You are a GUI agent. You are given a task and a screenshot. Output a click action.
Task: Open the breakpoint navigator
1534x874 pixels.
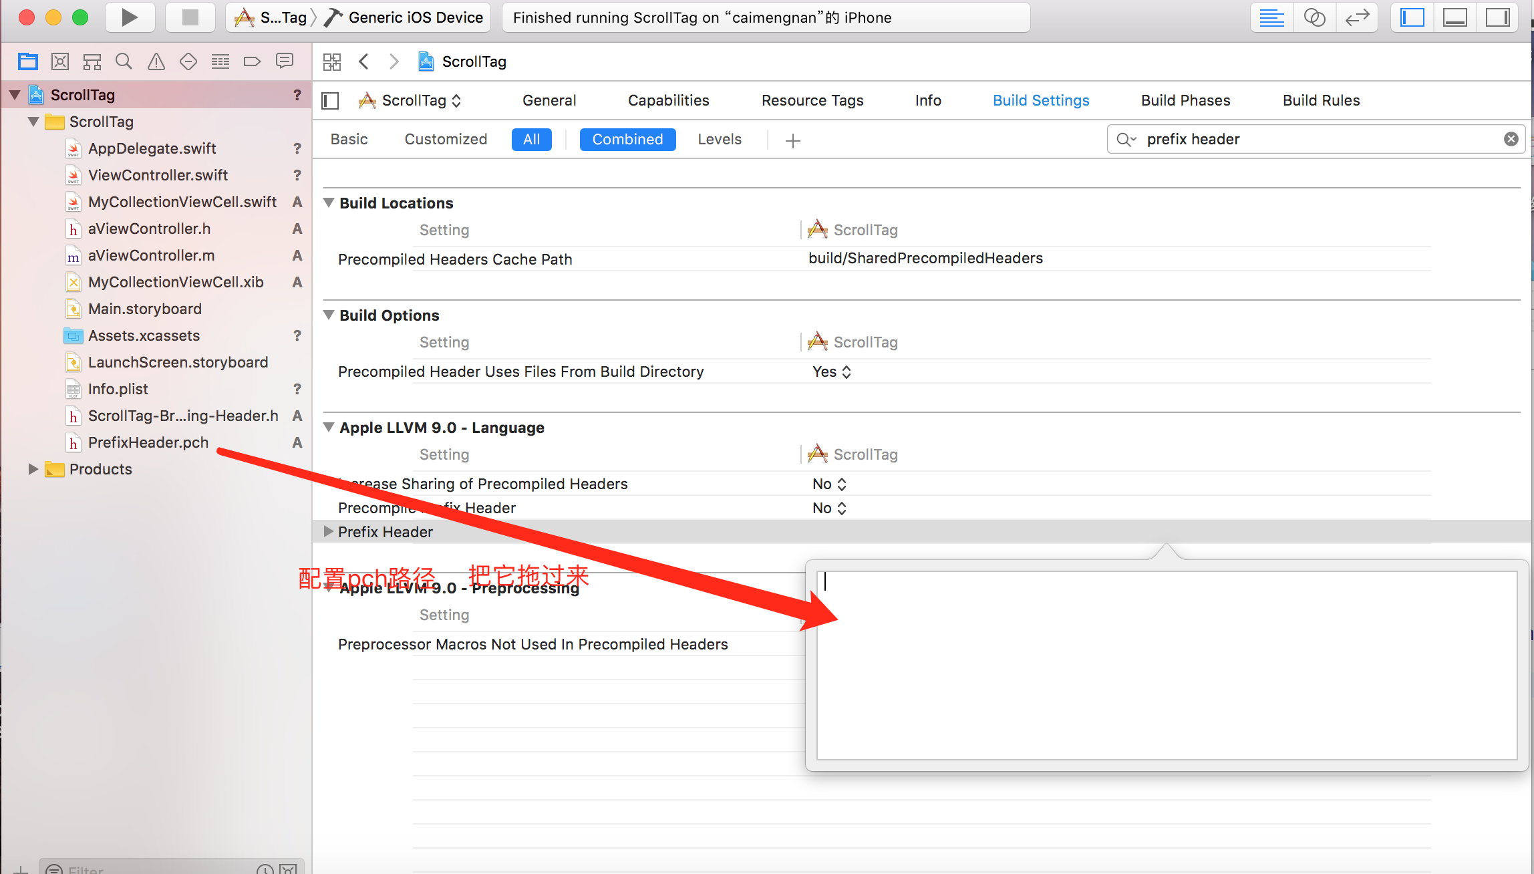point(252,61)
